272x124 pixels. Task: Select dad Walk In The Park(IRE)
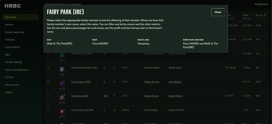pyautogui.click(x=59, y=44)
